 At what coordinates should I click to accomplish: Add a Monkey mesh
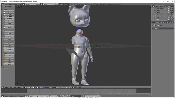coord(9,28)
